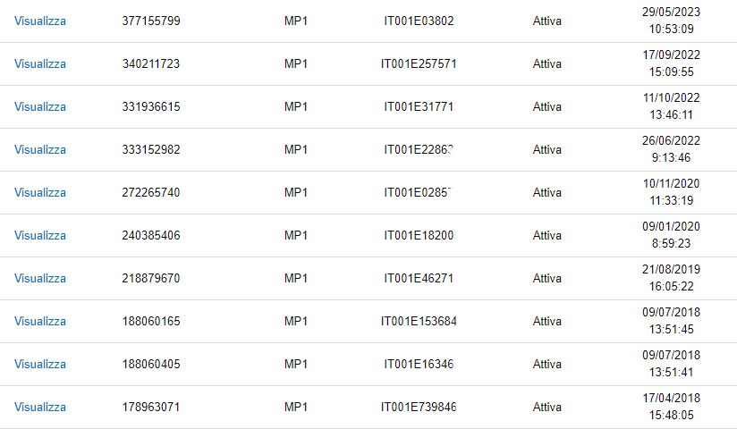This screenshot has height=429, width=737.
Task: Open Visualizza link for record 218879670
Action: point(40,278)
